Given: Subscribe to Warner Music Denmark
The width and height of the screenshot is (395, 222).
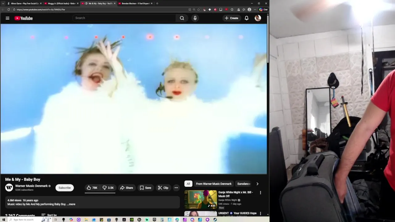Looking at the screenshot, I should click(x=64, y=188).
